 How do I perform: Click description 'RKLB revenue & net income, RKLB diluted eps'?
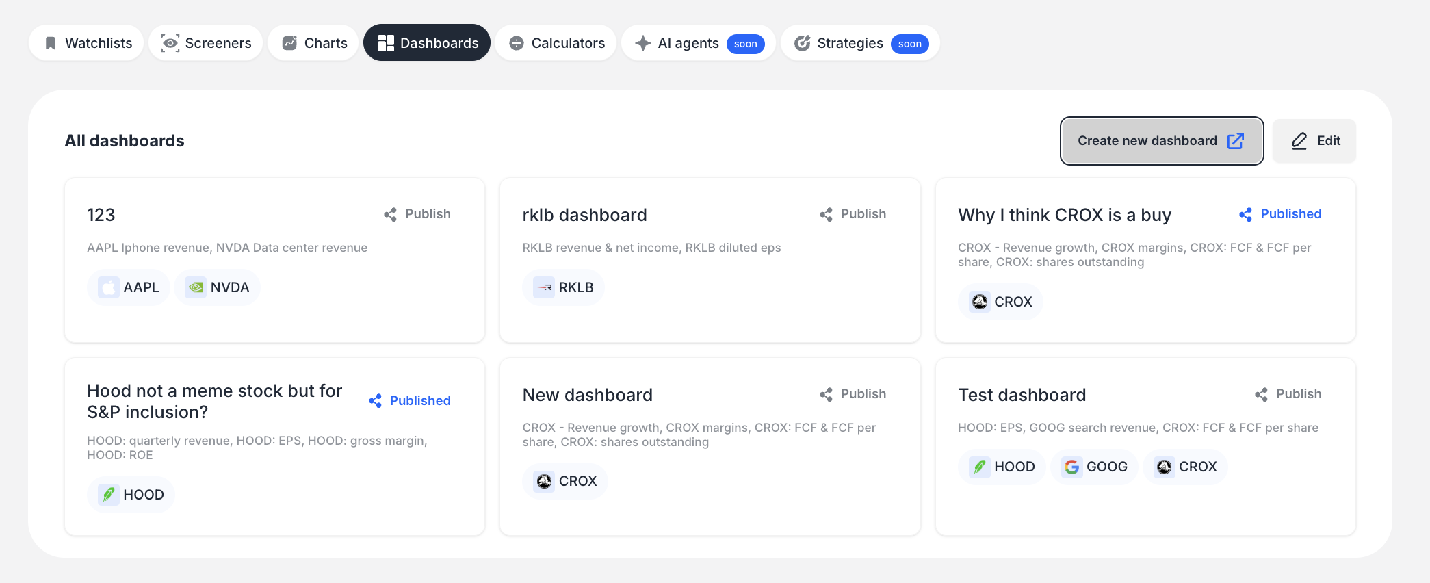(x=652, y=248)
